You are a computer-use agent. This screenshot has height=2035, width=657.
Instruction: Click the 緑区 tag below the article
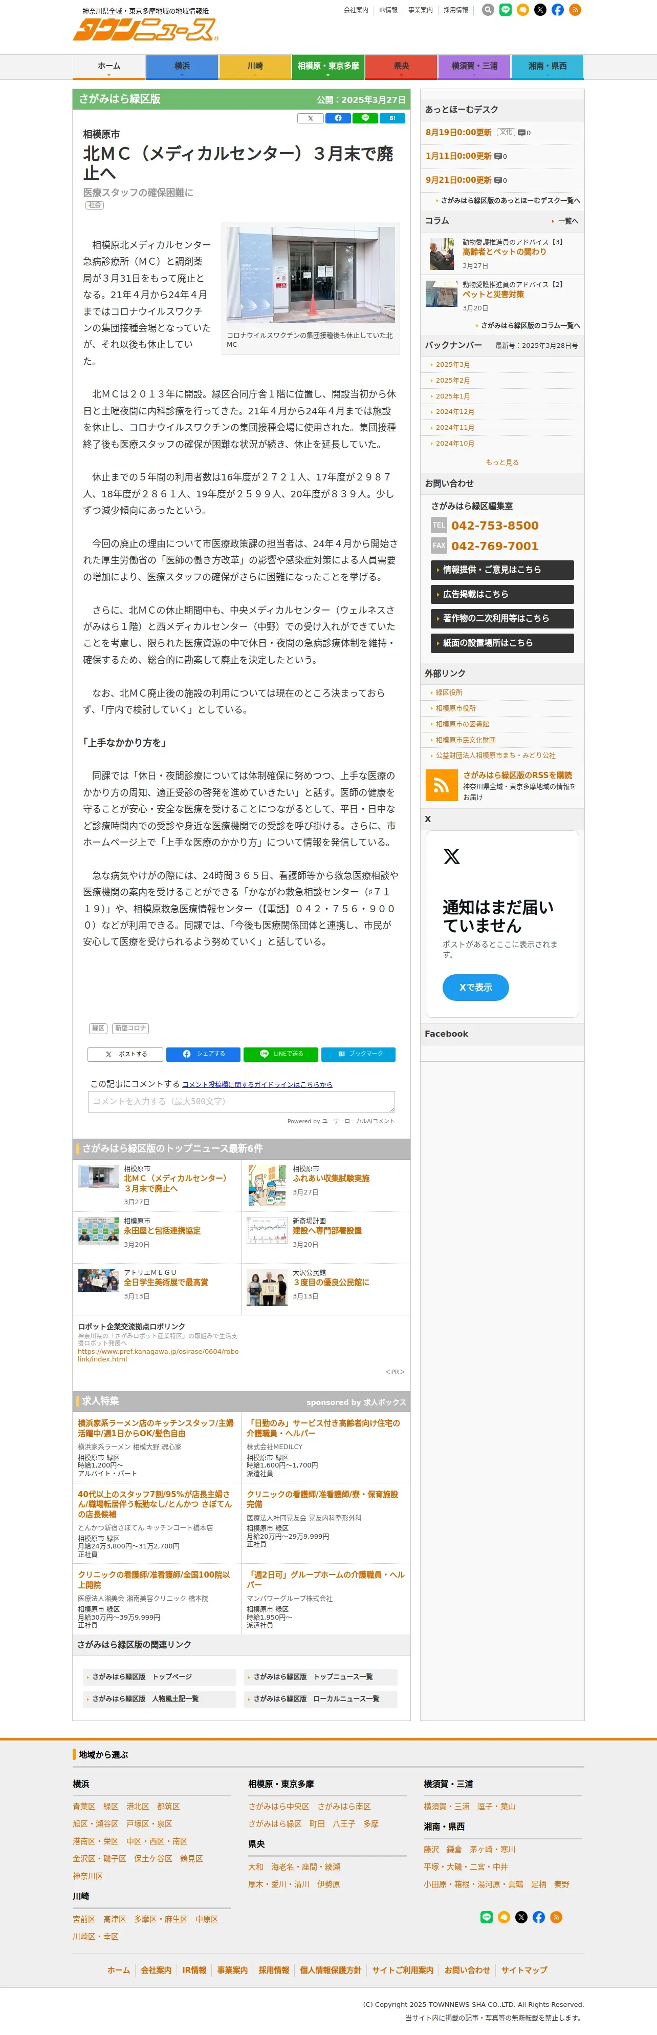pyautogui.click(x=99, y=1028)
